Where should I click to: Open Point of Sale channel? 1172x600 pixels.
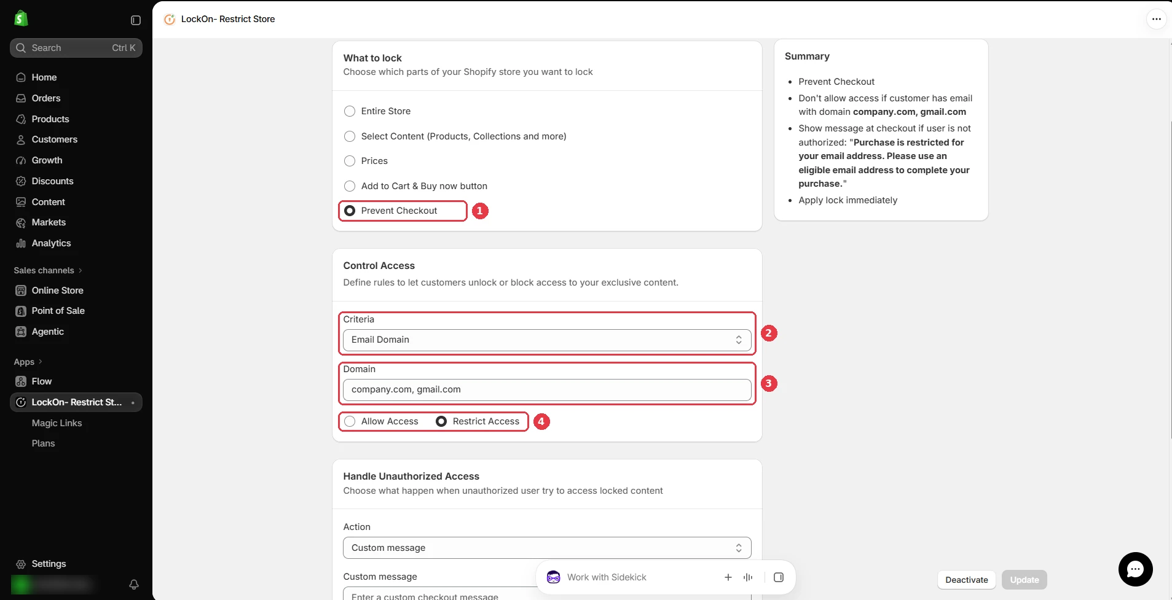click(76, 311)
